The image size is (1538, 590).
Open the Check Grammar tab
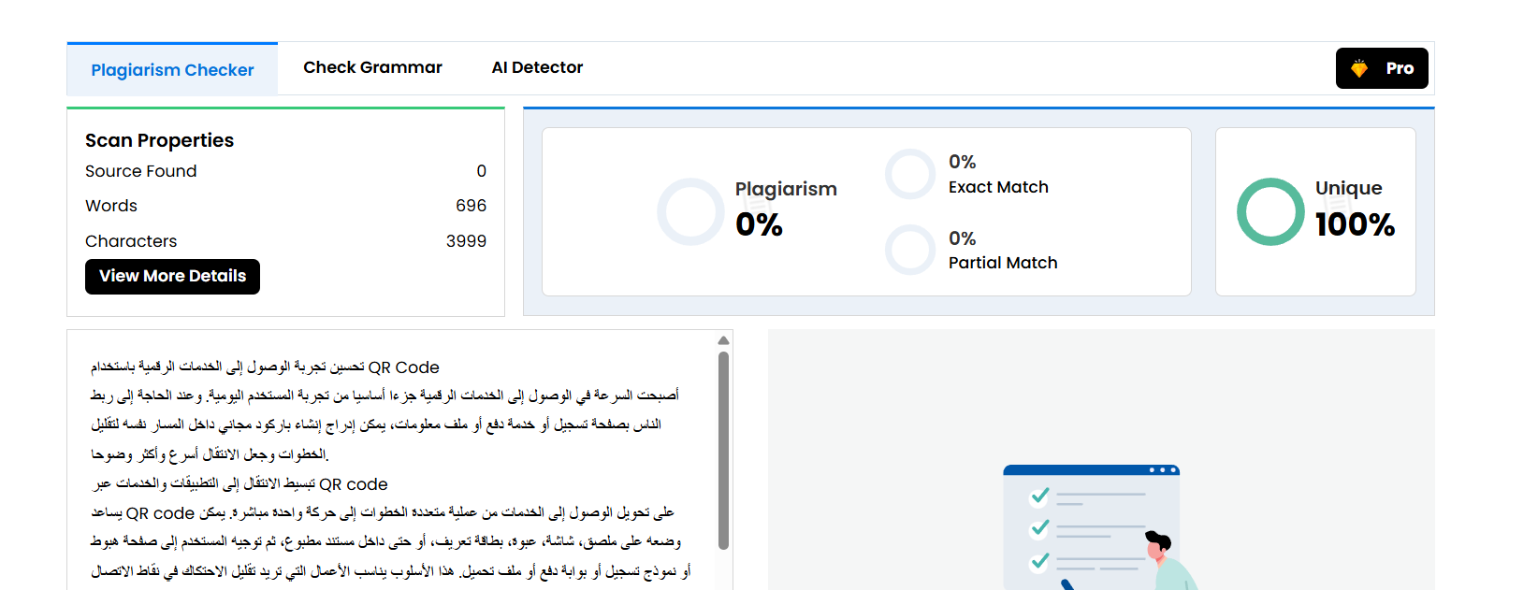click(x=372, y=67)
